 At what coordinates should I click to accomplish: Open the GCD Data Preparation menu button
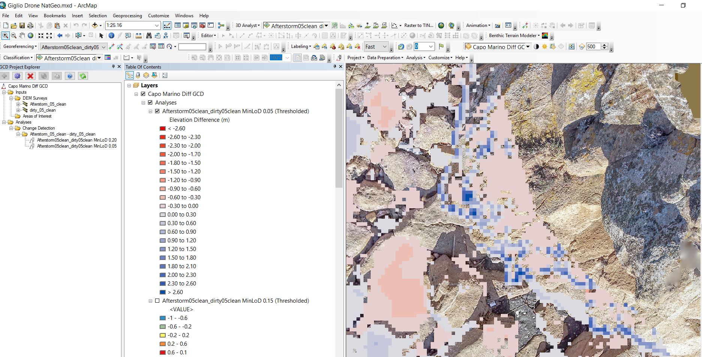coord(385,58)
